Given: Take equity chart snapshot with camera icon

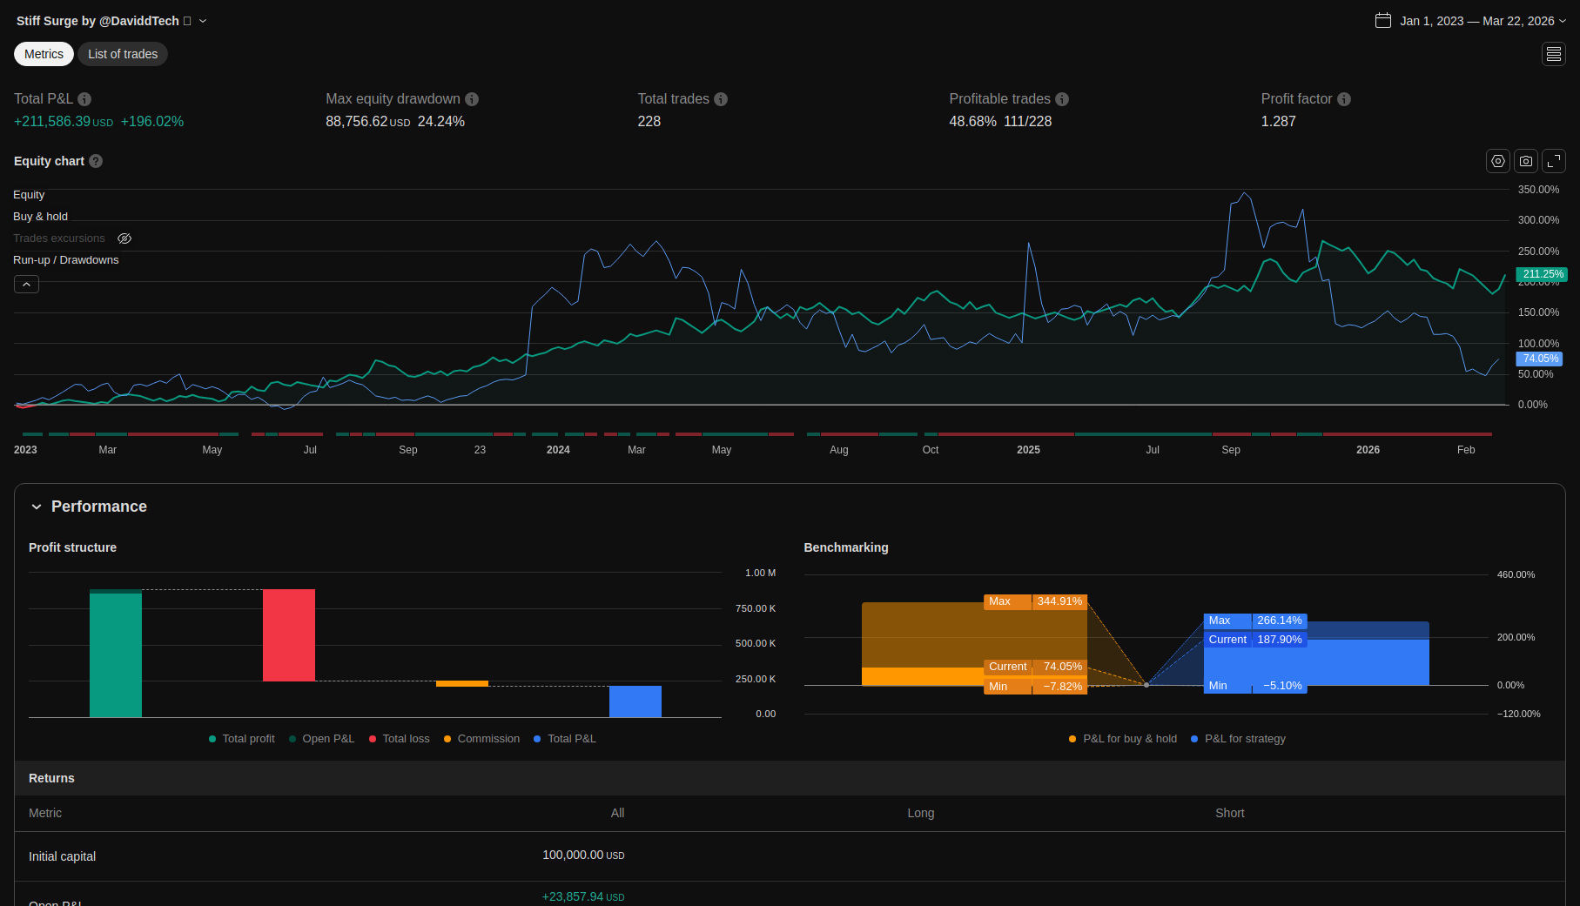Looking at the screenshot, I should pyautogui.click(x=1525, y=161).
